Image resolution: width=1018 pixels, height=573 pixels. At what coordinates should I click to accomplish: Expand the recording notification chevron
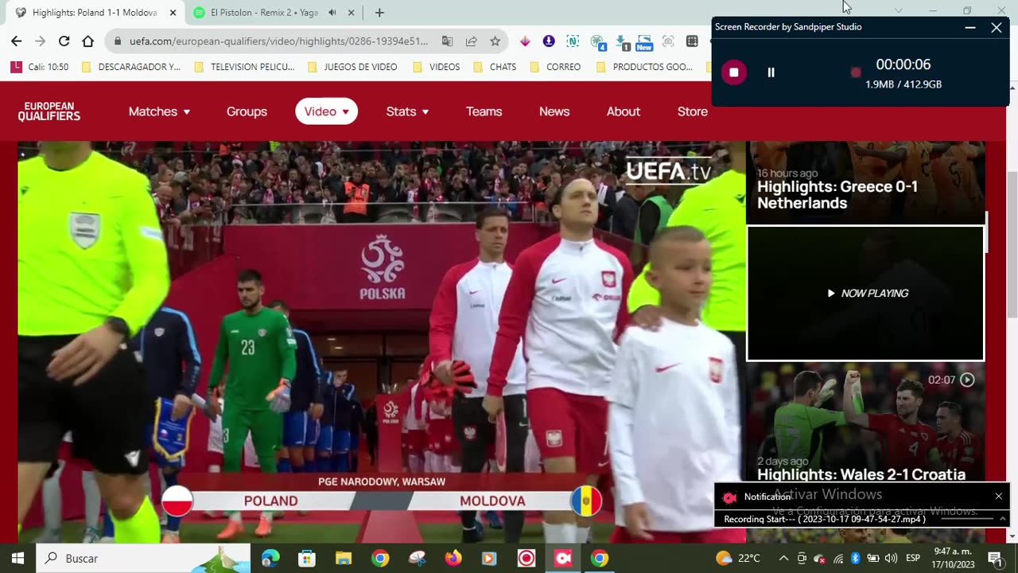pyautogui.click(x=1003, y=519)
